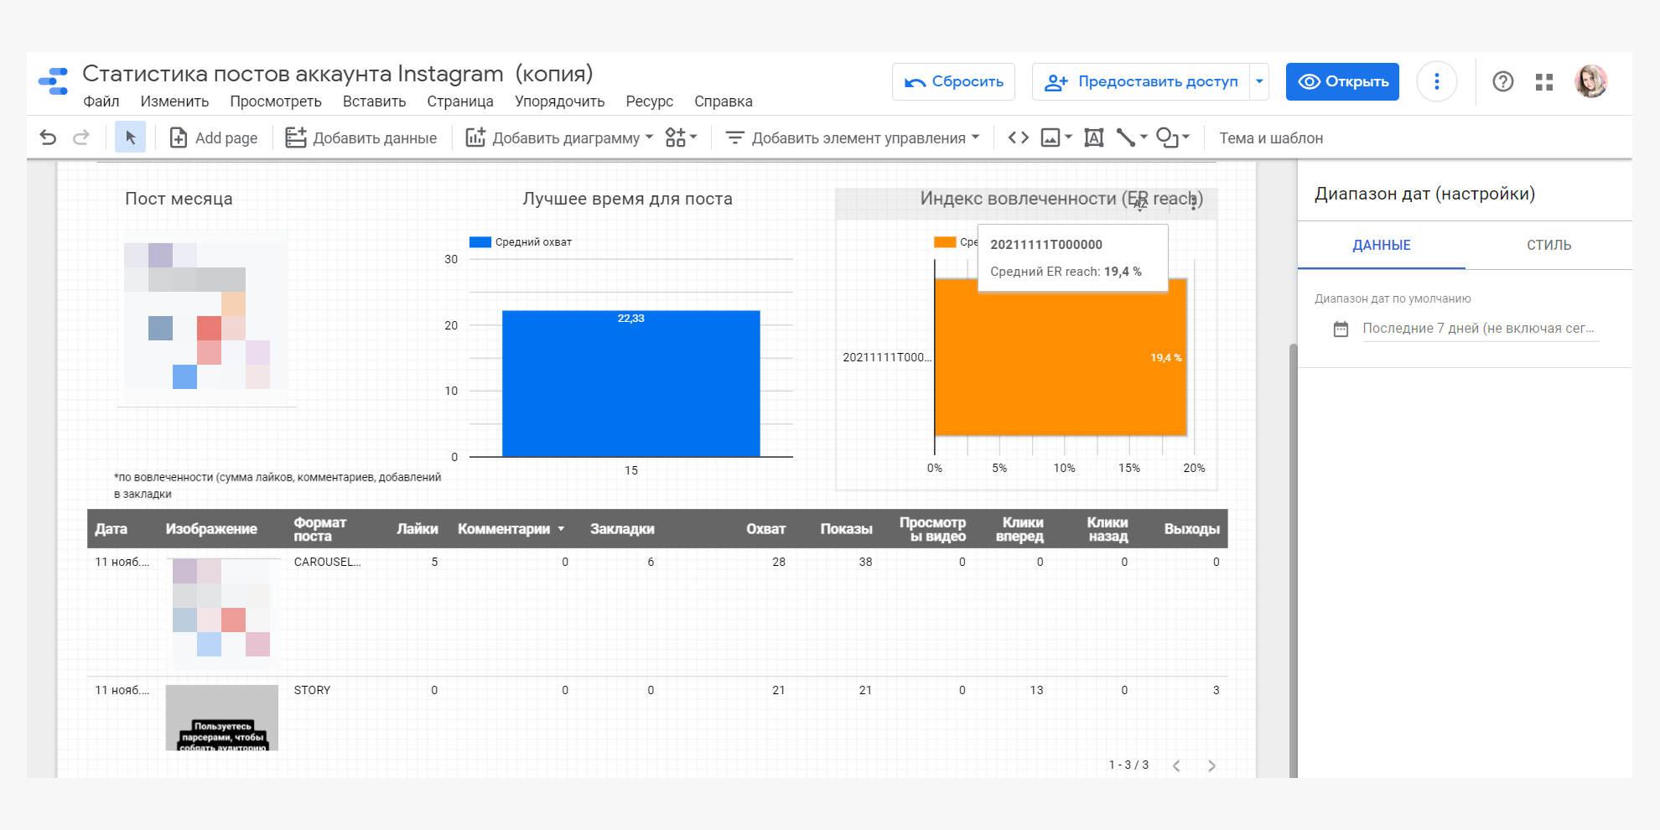This screenshot has width=1660, height=830.
Task: Insert embedded URL code icon
Action: coord(1018,137)
